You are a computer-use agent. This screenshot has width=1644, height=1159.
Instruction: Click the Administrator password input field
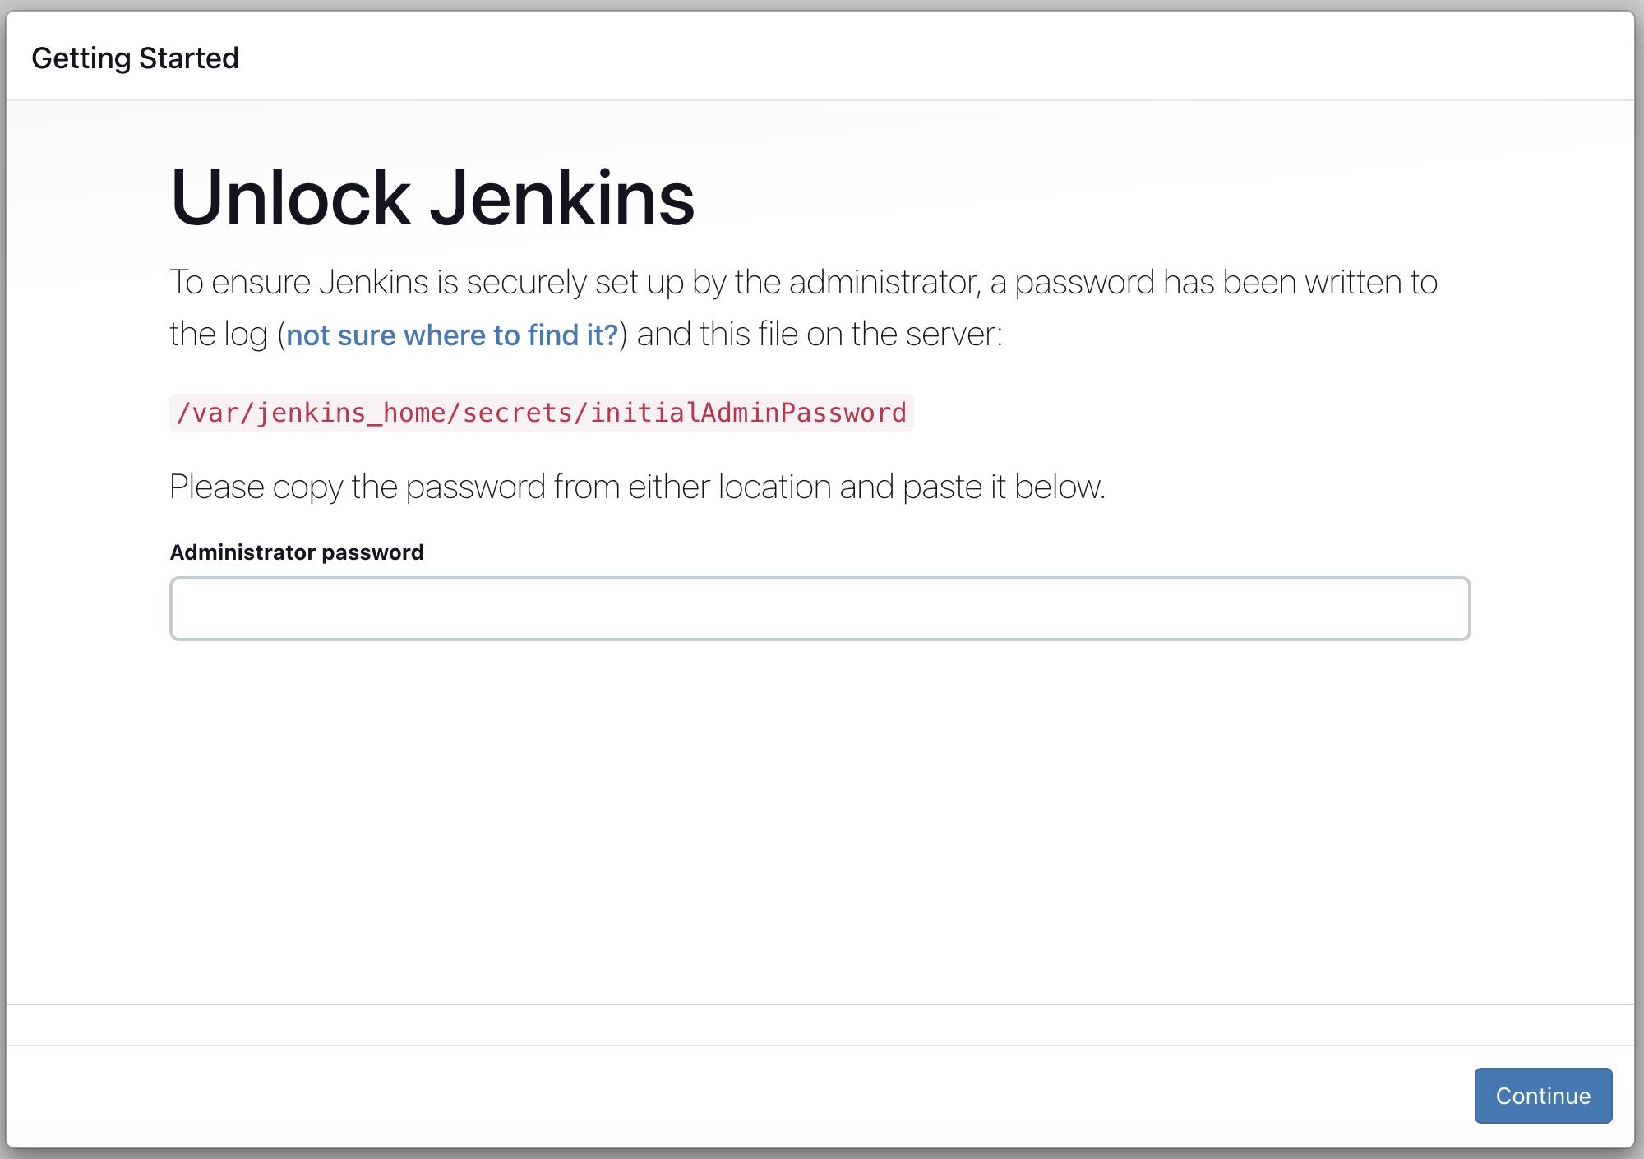820,608
